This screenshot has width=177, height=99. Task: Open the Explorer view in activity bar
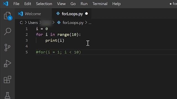coord(7,16)
